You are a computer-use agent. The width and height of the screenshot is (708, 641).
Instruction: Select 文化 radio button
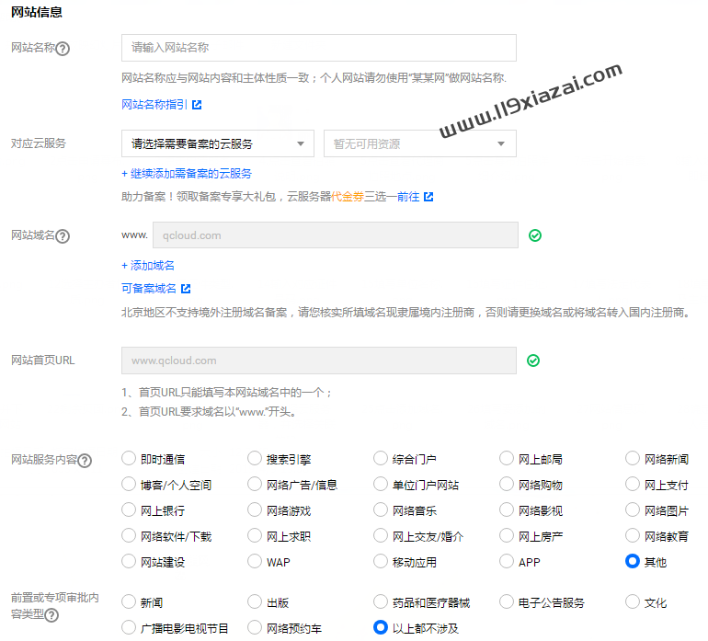[x=633, y=601]
